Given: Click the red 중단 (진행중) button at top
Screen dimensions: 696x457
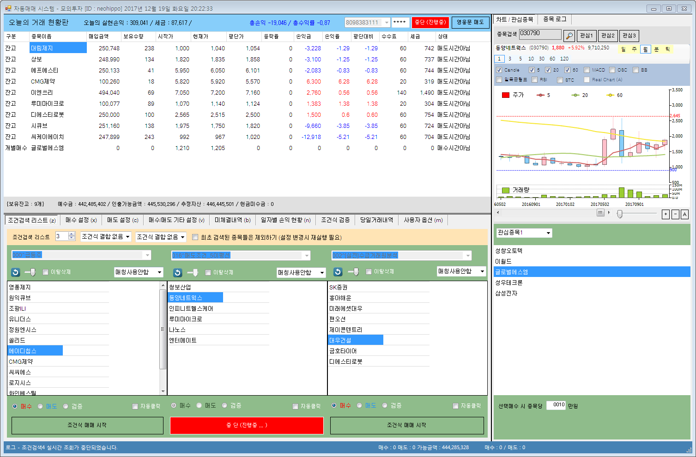Looking at the screenshot, I should [430, 22].
